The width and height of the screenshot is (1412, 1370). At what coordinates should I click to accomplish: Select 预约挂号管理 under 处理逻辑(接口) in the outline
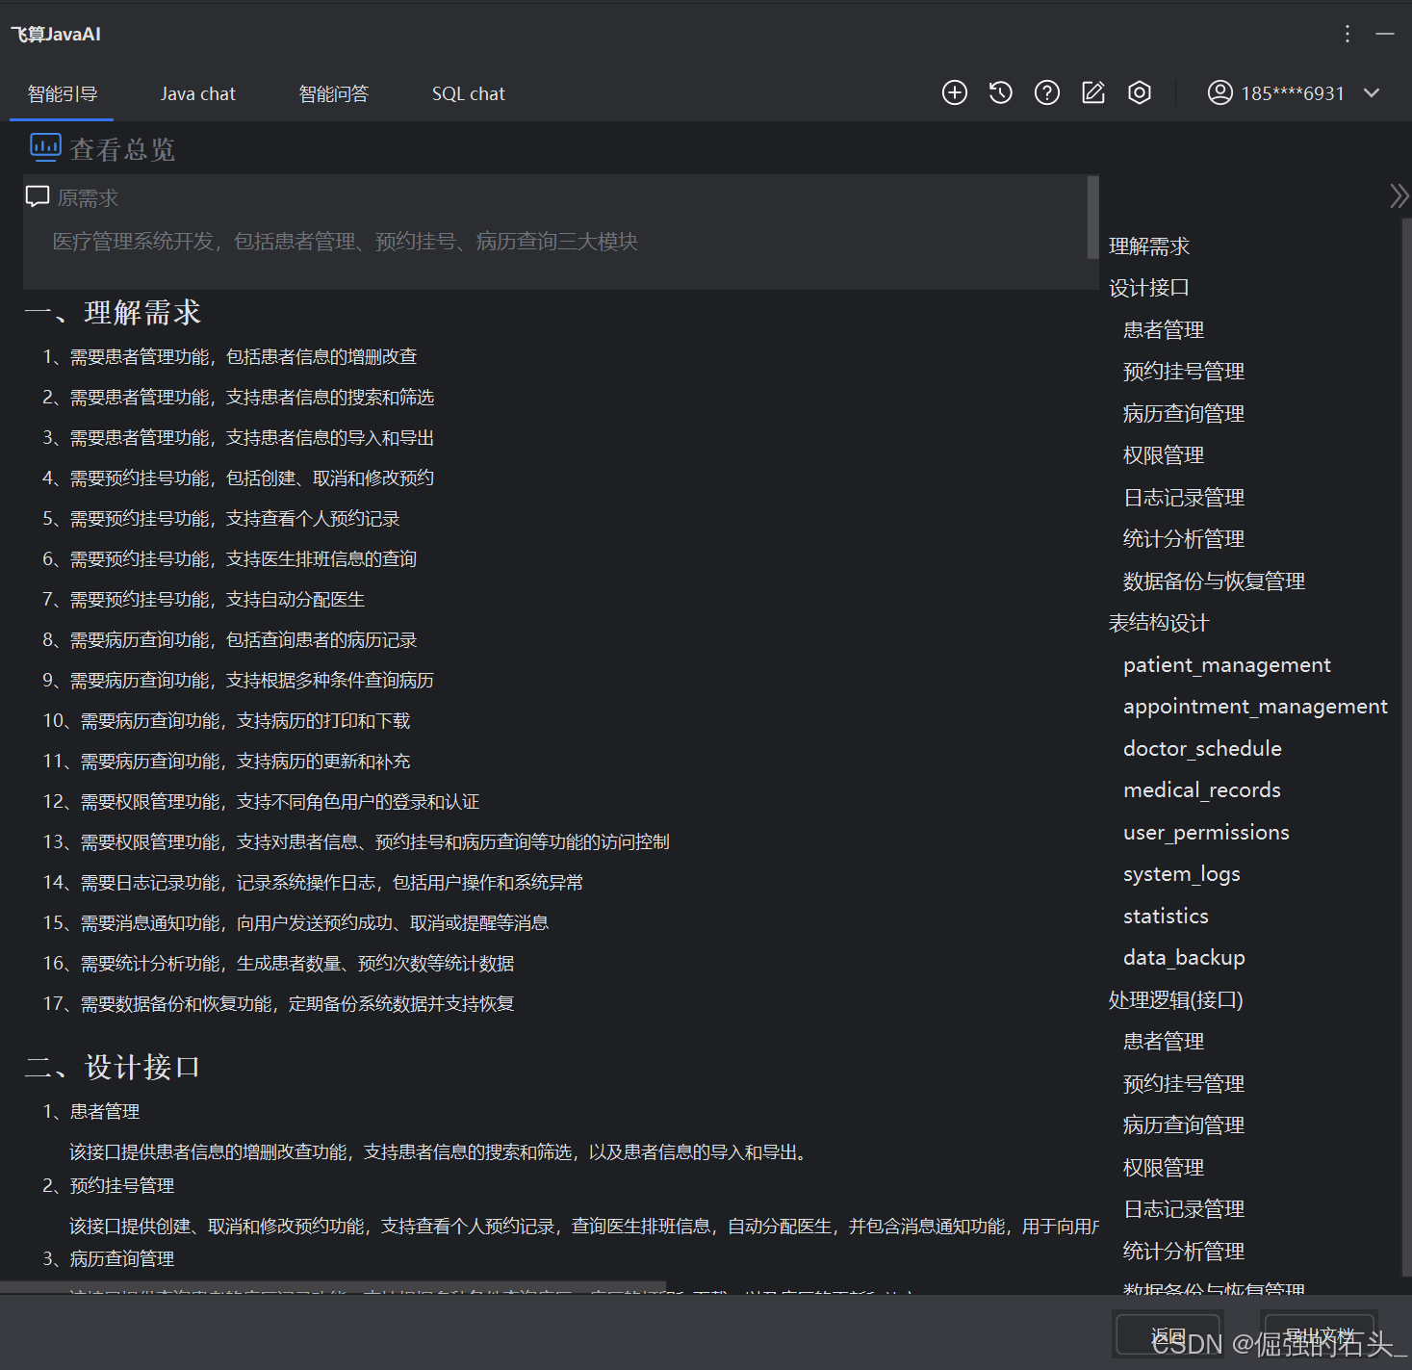pyautogui.click(x=1184, y=1084)
